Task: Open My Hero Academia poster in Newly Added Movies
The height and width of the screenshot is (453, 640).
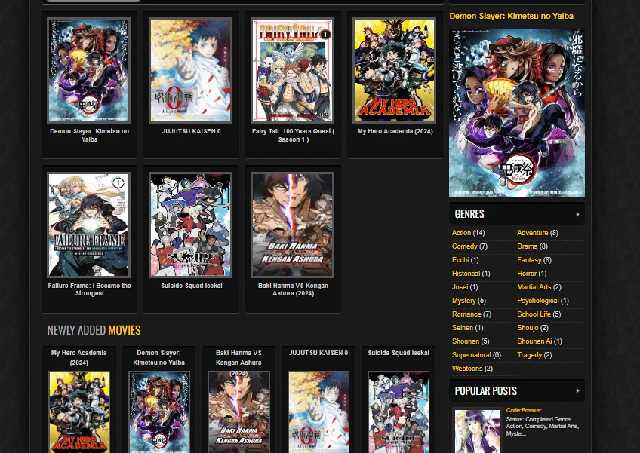Action: click(x=79, y=412)
